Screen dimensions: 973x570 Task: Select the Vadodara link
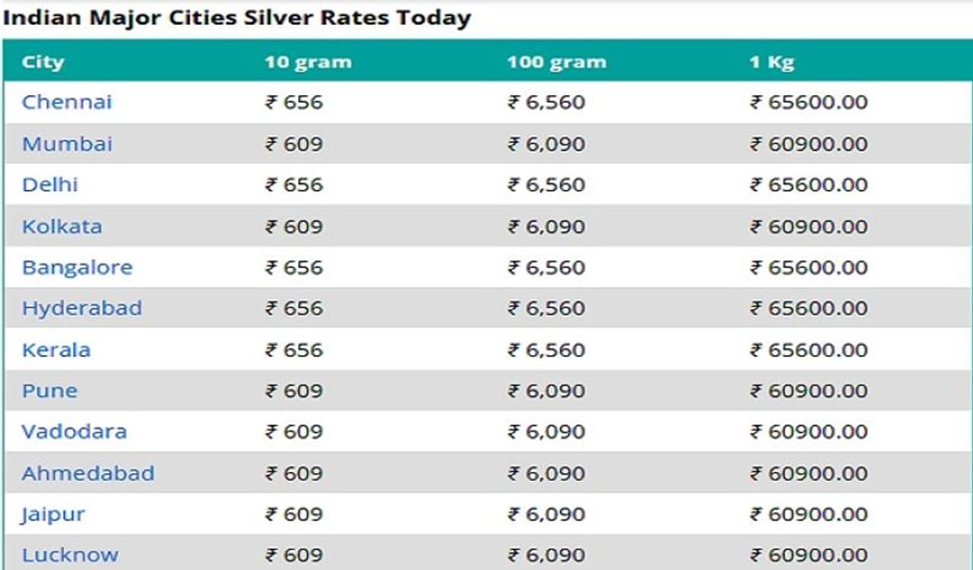(x=74, y=432)
